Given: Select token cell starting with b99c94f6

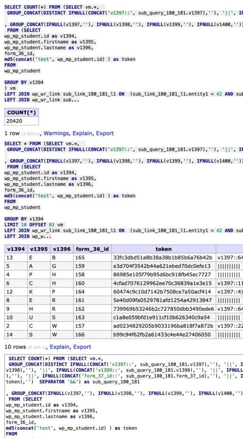Looking at the screenshot, I should (163, 334).
